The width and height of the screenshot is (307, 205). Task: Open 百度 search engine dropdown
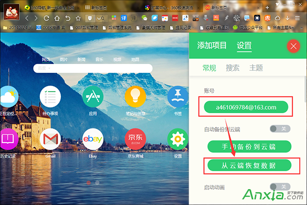pos(44,68)
